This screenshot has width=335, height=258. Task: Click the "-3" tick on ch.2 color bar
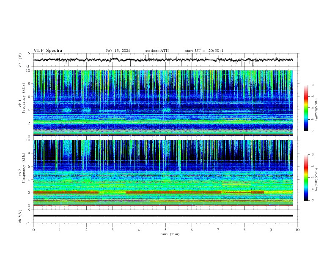(x=312, y=155)
